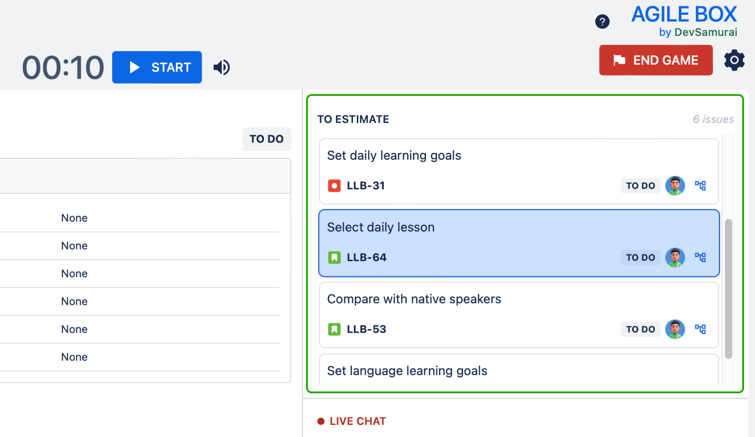The height and width of the screenshot is (437, 755).
Task: Open the 'Set language learning goals' card
Action: pos(519,369)
